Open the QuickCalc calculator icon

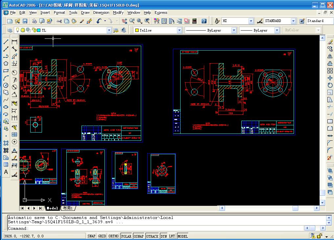coord(194,21)
